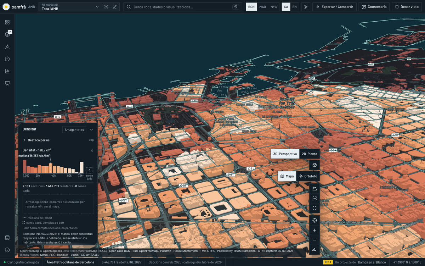Click the '2.151 seccions' summary text
This screenshot has width=425, height=266.
(x=33, y=186)
